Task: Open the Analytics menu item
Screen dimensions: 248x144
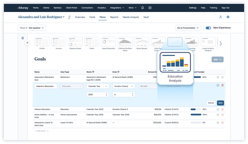Action: point(101,8)
